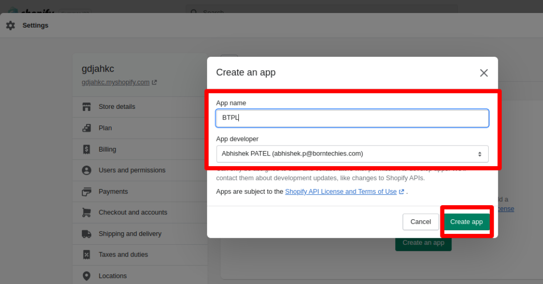Click the Billing receipt icon
The image size is (543, 284).
86,149
